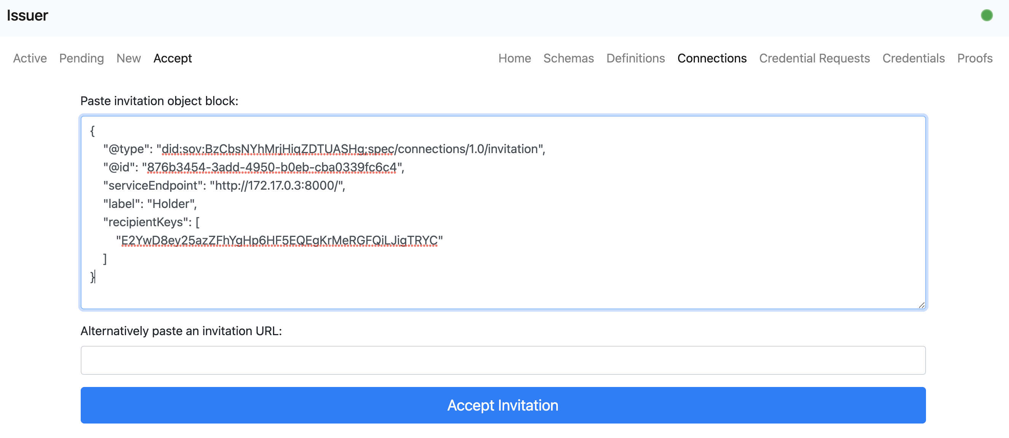1009x438 pixels.
Task: Open the Credentials page
Action: point(913,58)
